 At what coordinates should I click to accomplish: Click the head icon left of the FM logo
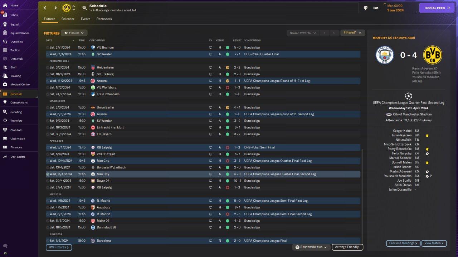click(x=366, y=8)
